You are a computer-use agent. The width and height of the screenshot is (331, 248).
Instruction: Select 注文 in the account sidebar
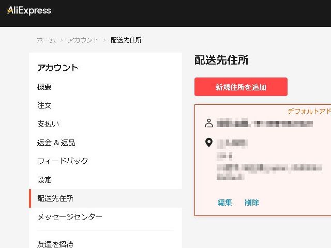(44, 105)
